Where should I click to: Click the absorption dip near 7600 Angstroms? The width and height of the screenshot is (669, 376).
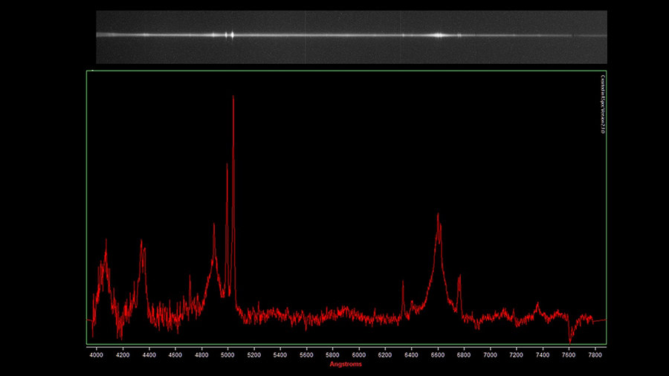tap(570, 341)
